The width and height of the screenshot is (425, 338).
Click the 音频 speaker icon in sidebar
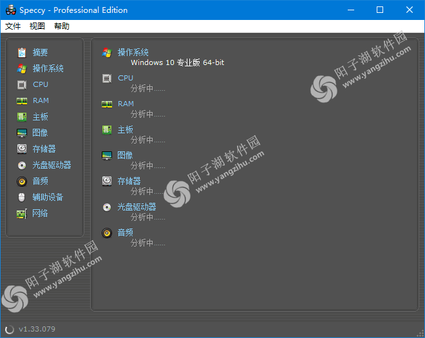[x=22, y=182]
